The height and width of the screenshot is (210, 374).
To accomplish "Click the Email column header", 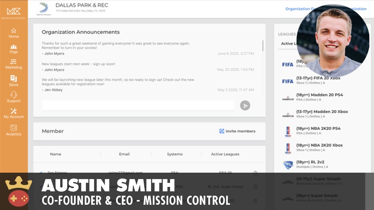I will (124, 154).
